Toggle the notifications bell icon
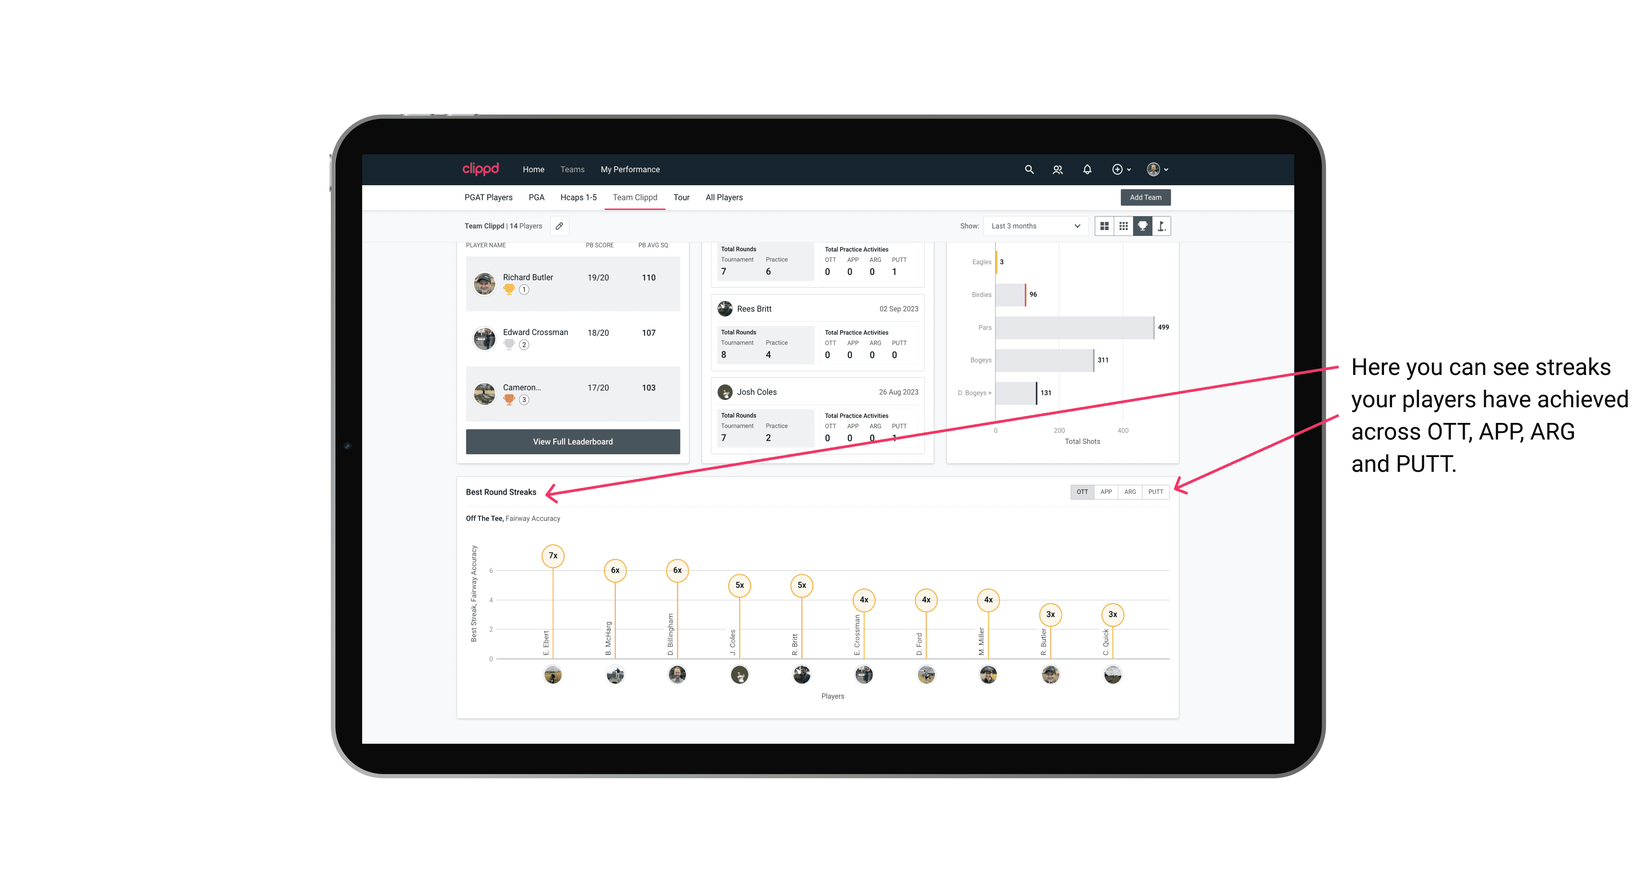The image size is (1652, 888). 1086,170
